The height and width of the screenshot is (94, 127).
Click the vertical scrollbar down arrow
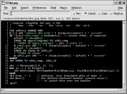(x=124, y=86)
